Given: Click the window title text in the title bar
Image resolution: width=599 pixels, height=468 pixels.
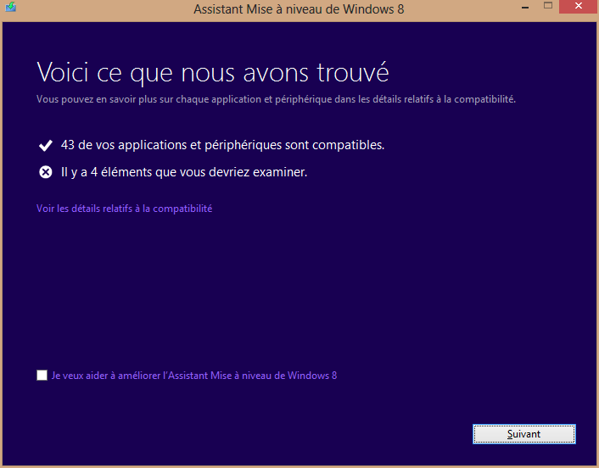Looking at the screenshot, I should (299, 9).
